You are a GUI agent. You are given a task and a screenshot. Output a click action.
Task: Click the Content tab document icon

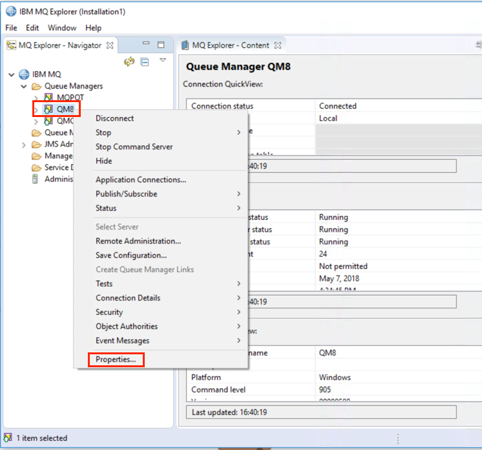(x=185, y=45)
